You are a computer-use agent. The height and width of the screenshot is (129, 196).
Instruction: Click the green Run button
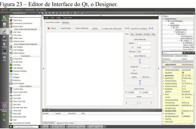click(x=4, y=115)
